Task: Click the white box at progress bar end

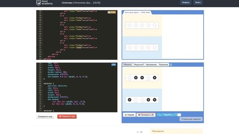Action: coord(179,115)
